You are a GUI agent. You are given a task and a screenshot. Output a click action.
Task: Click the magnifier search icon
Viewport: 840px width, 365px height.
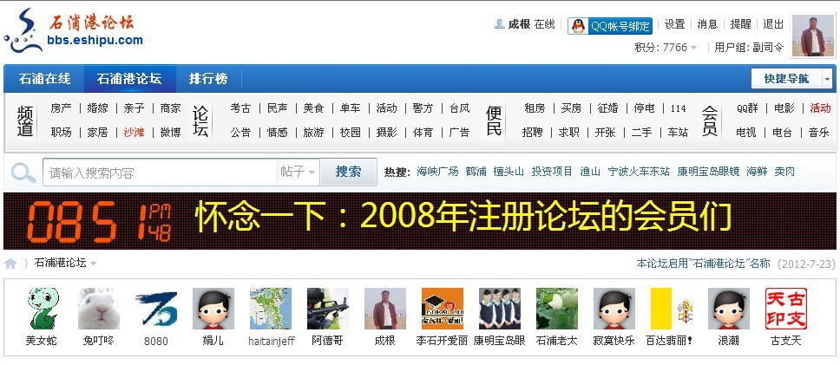[x=23, y=173]
